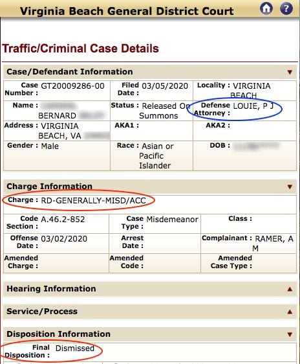Click the Service/Process header bar
Screen dimensions: 300x364
[150, 312]
